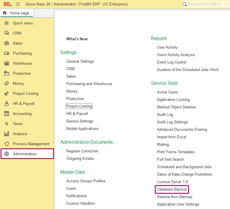230x209 pixels.
Task: Click the Accounting calculator icon
Action: click(x=7, y=114)
